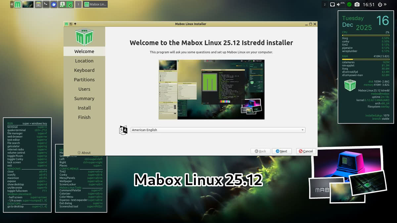Image resolution: width=397 pixels, height=223 pixels.
Task: Click the Cancel button in the installer
Action: pyautogui.click(x=306, y=151)
